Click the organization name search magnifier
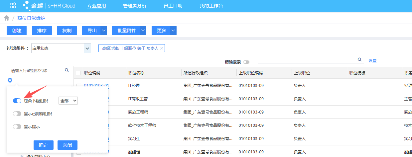Screen dimensions: 412x157 pos(67,70)
